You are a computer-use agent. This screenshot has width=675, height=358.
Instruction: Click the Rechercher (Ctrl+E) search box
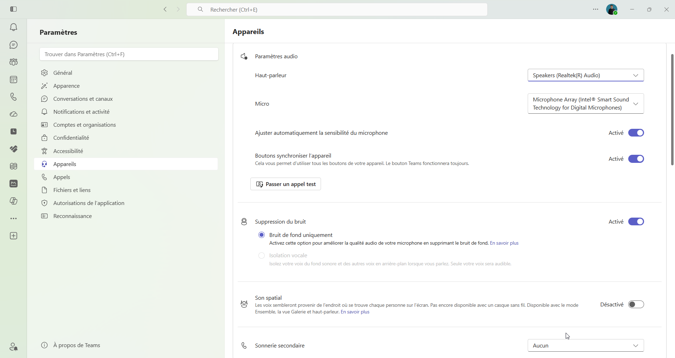337,9
